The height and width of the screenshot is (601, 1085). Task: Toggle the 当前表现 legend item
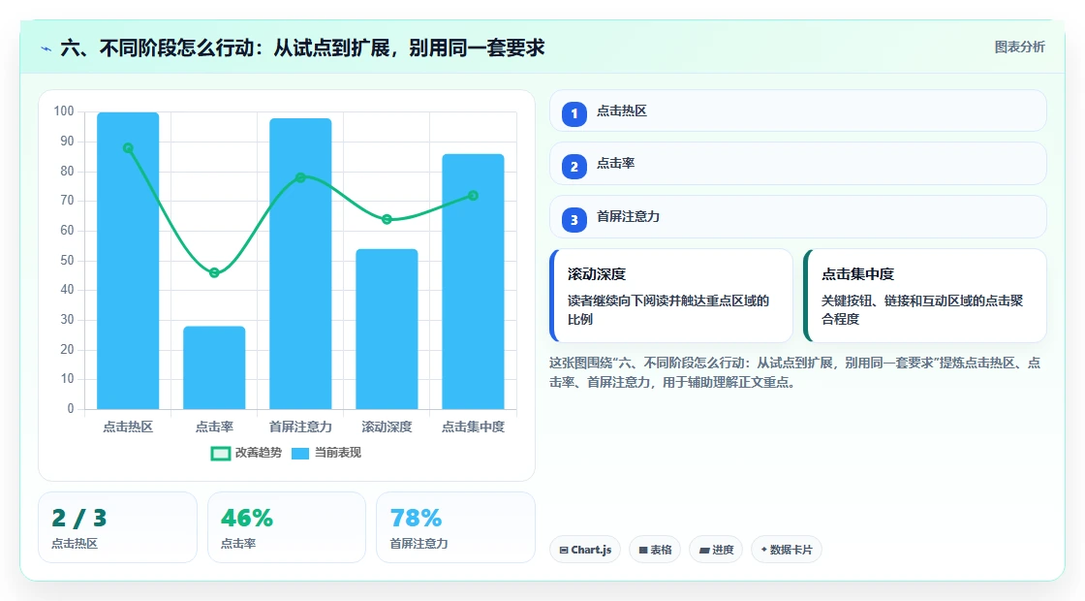pos(326,453)
